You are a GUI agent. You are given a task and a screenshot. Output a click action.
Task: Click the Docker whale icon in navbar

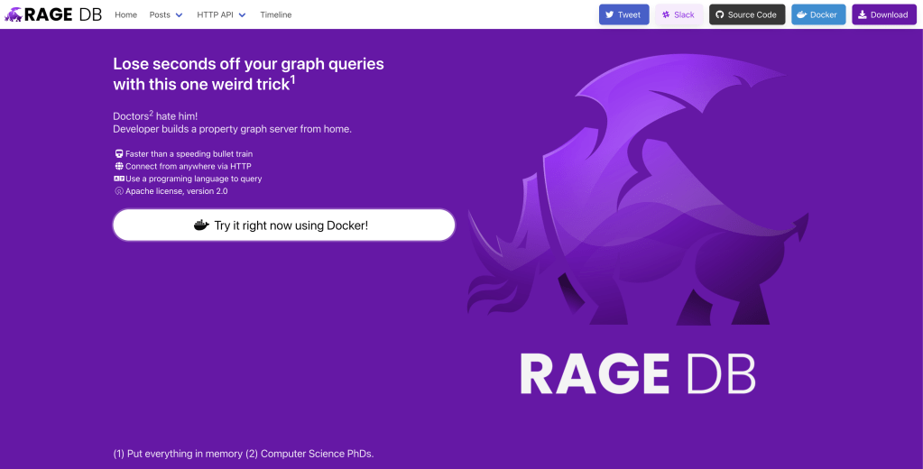801,15
